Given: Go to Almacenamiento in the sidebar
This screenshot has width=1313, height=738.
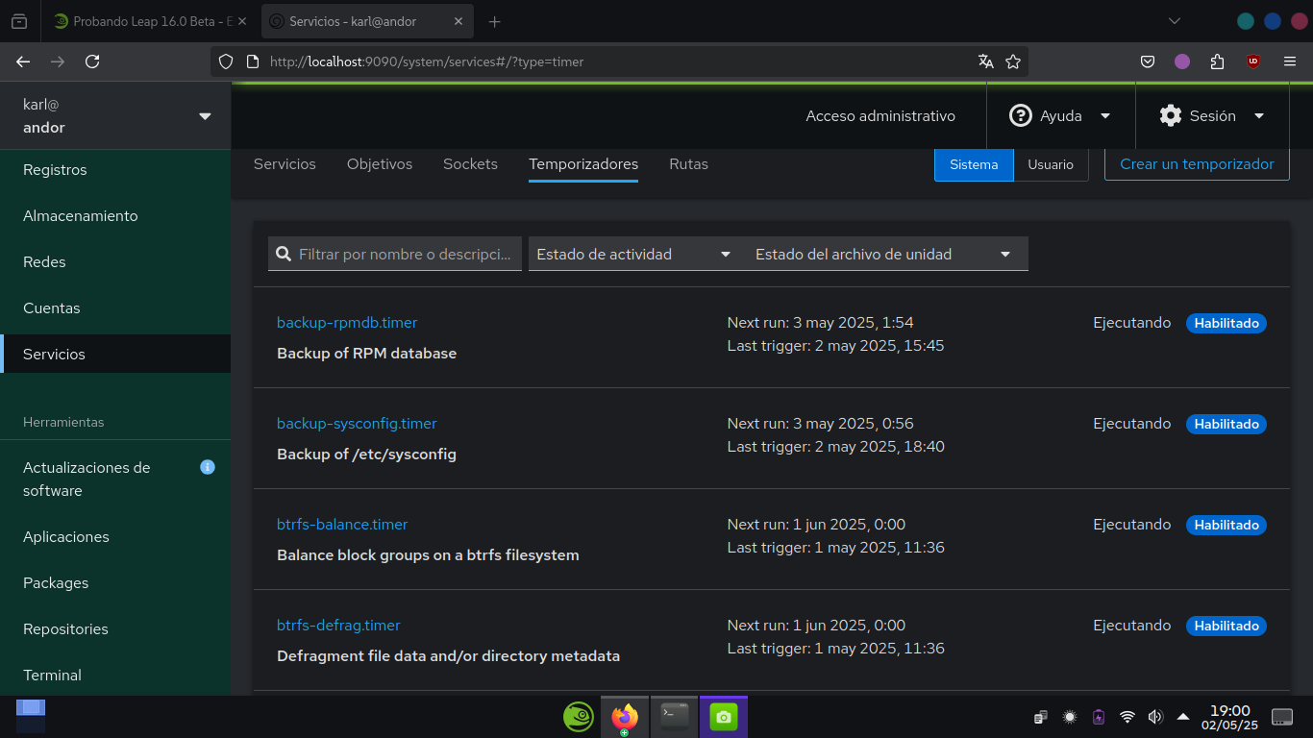Looking at the screenshot, I should pos(81,216).
